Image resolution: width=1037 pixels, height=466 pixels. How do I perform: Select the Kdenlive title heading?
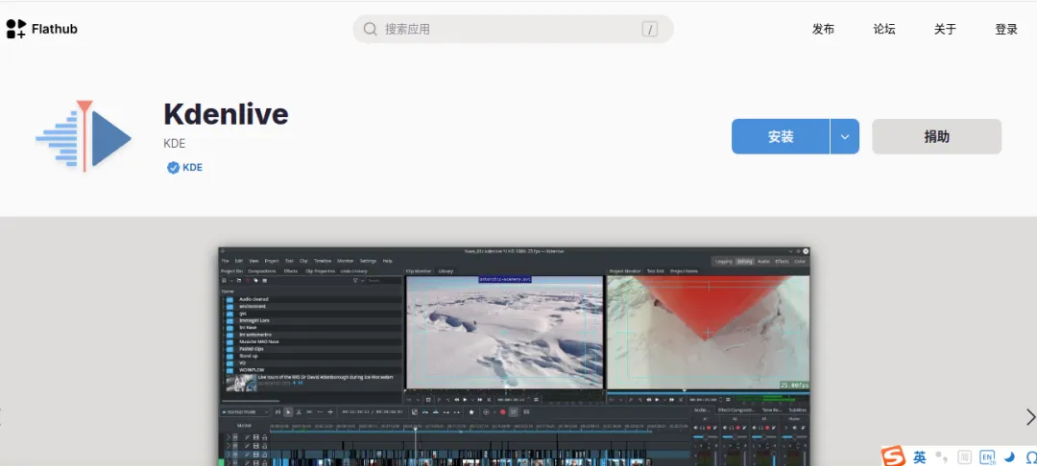[227, 114]
